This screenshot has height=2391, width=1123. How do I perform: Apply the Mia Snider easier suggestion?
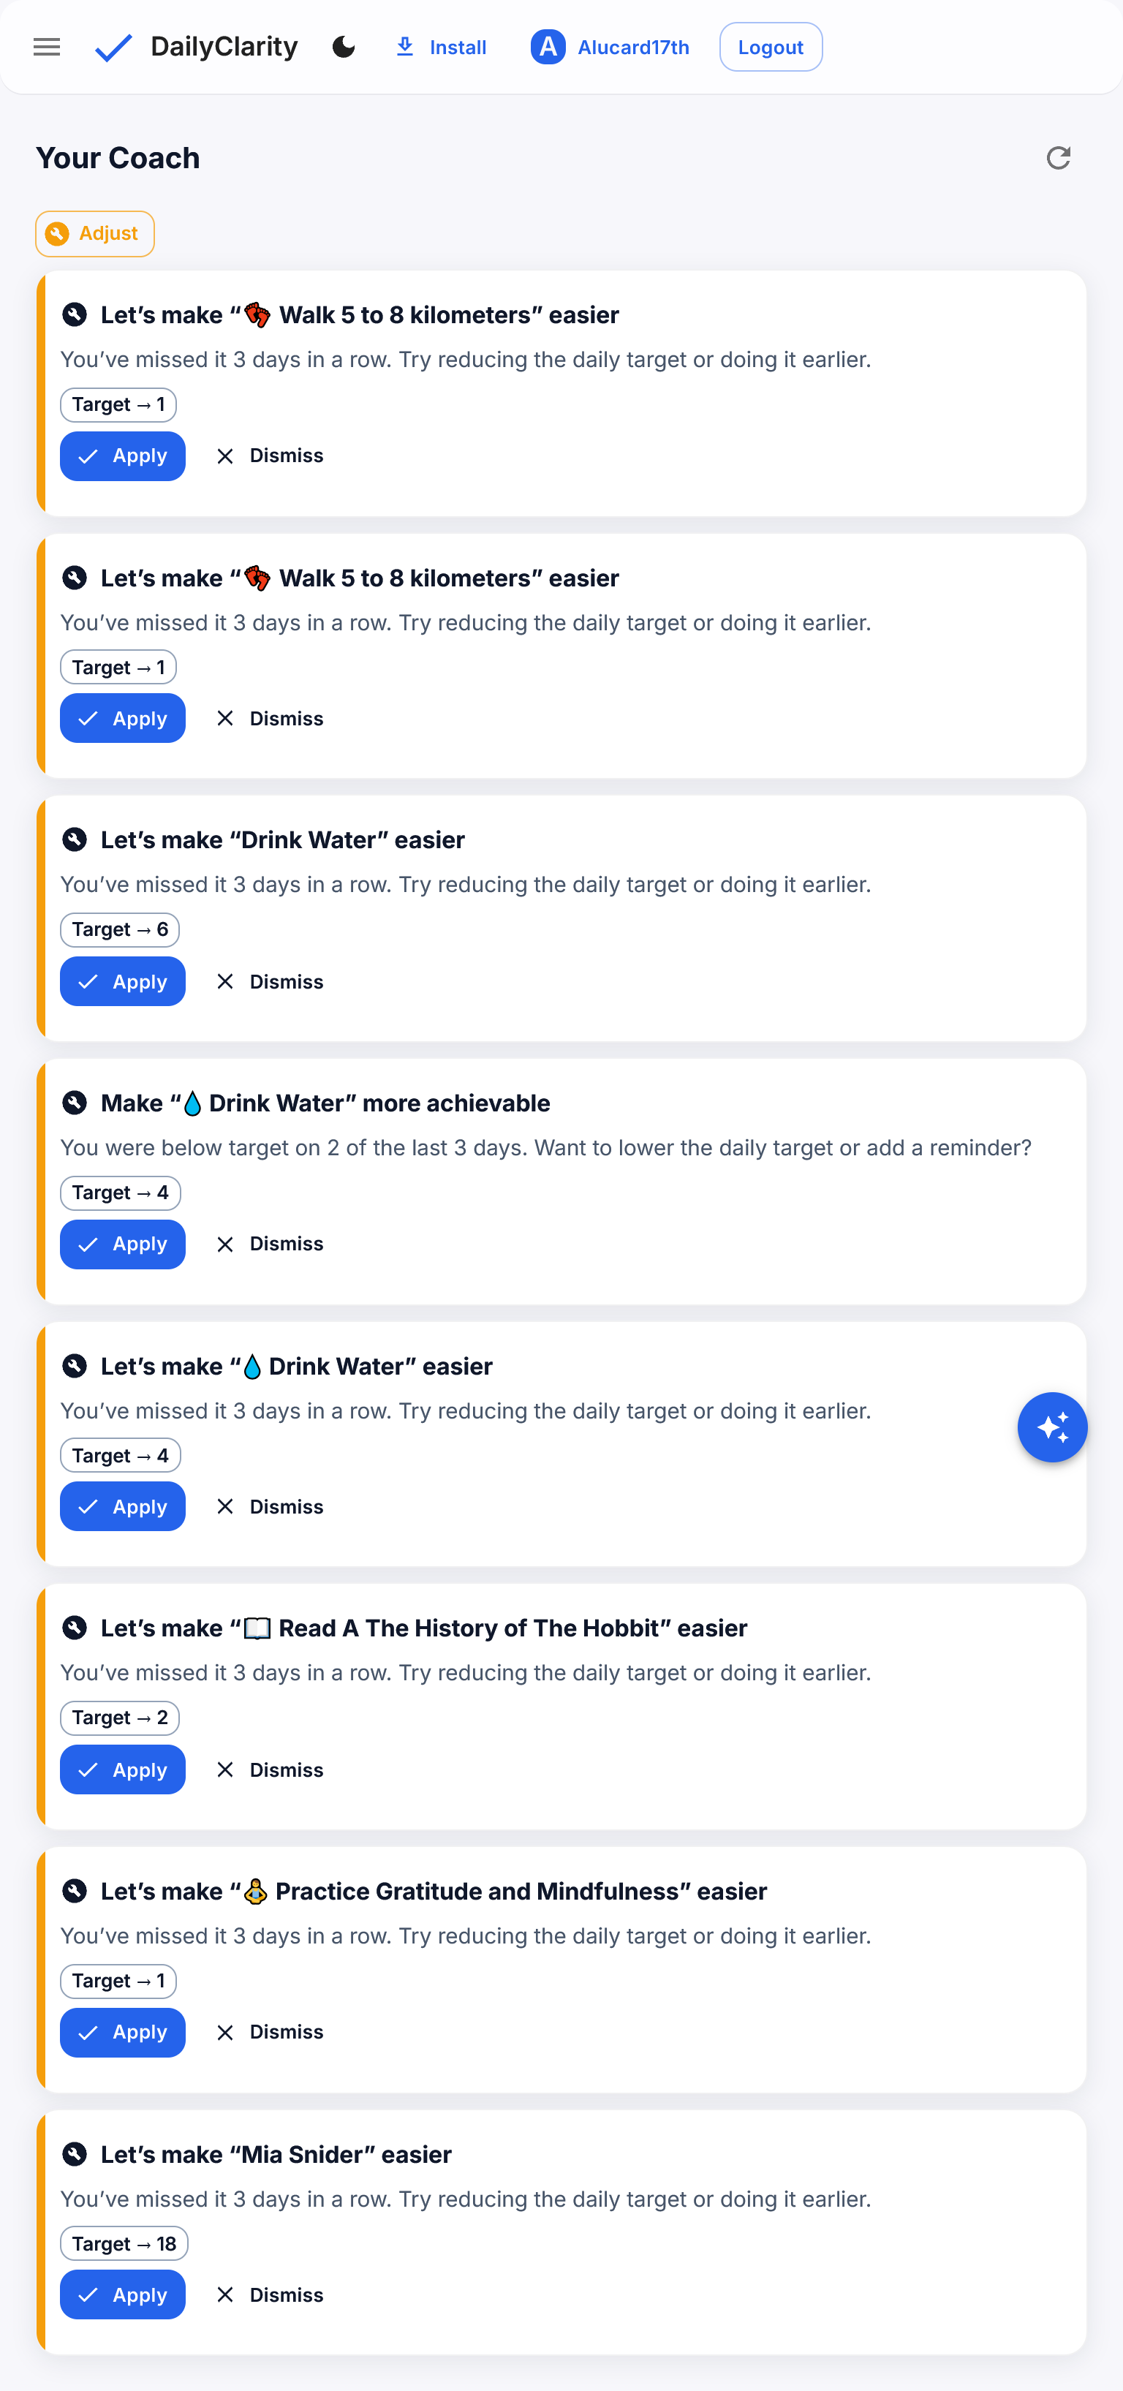coord(123,2294)
